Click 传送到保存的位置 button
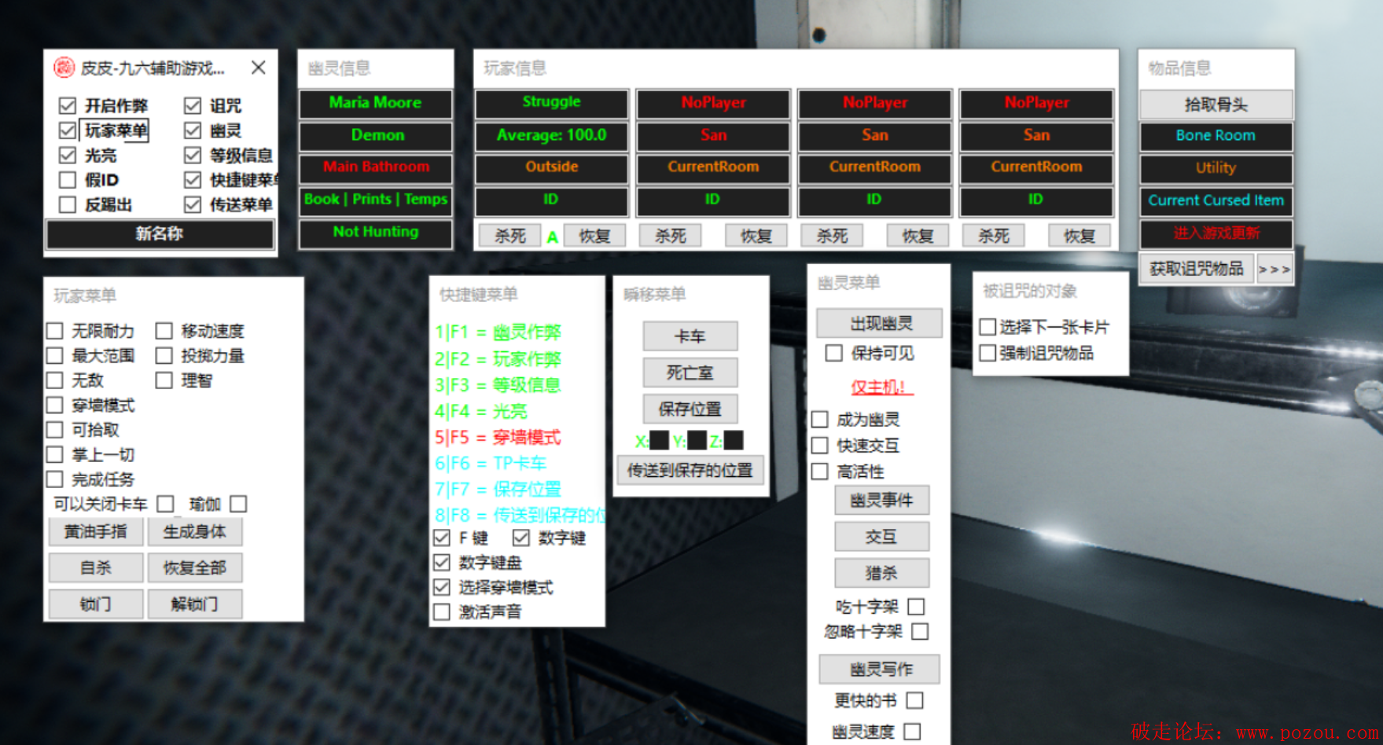The height and width of the screenshot is (745, 1383). [x=690, y=471]
